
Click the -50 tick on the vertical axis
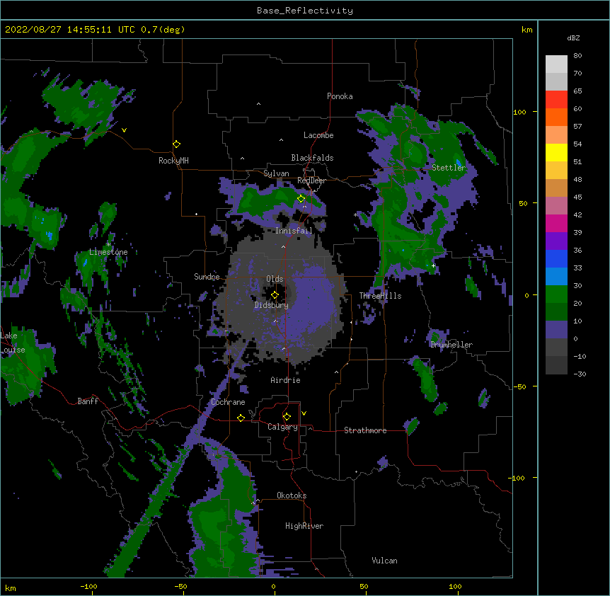519,386
